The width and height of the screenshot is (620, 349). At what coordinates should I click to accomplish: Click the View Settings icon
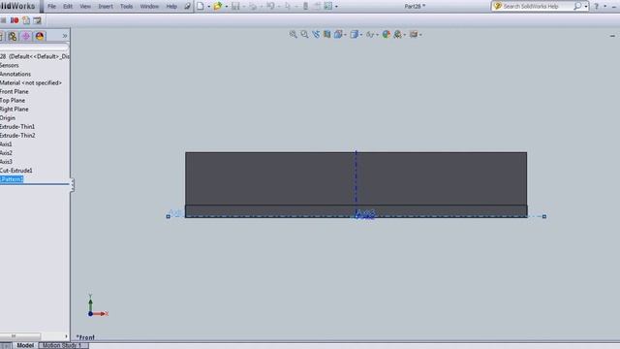[414, 35]
